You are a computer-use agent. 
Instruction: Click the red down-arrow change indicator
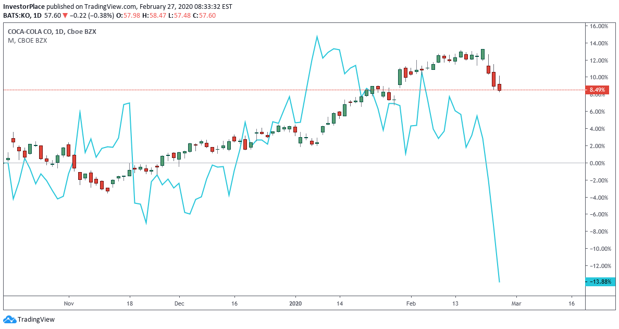pyautogui.click(x=66, y=16)
